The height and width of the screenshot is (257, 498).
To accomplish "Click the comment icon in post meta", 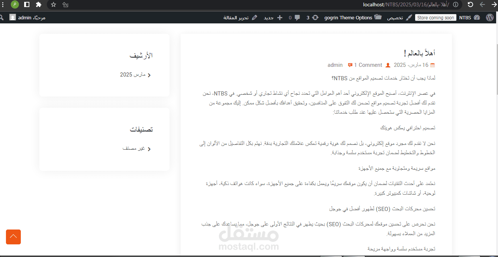I will tap(350, 65).
